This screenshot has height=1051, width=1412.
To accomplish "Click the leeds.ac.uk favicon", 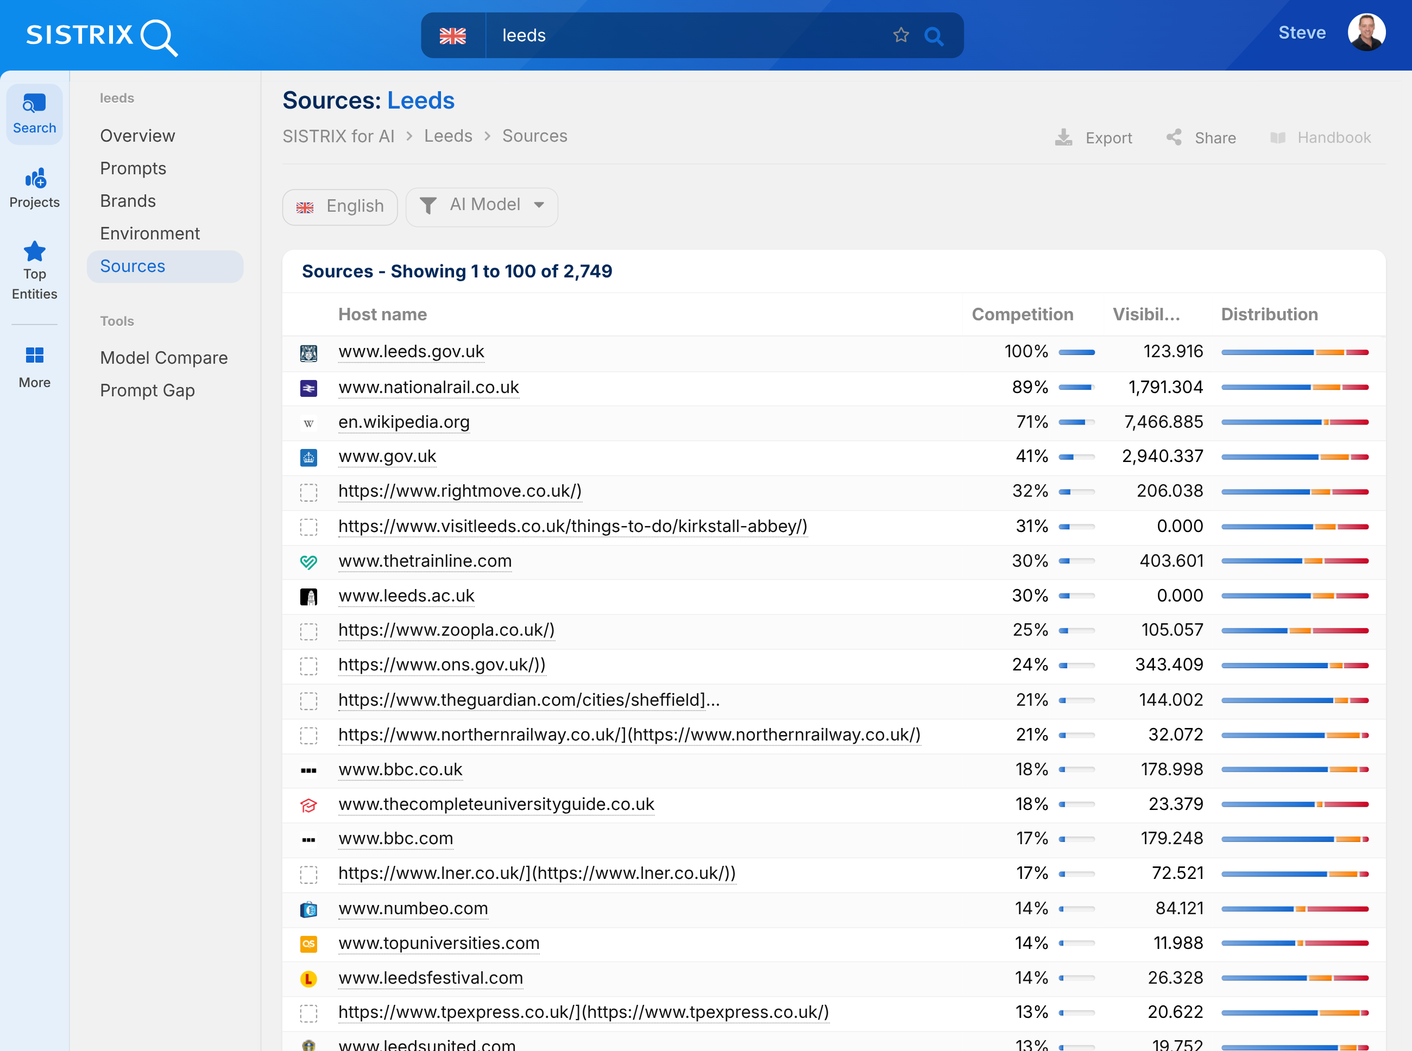I will pos(308,597).
